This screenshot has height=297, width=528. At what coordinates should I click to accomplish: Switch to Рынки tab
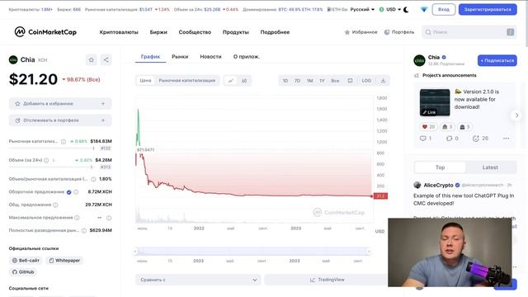180,57
